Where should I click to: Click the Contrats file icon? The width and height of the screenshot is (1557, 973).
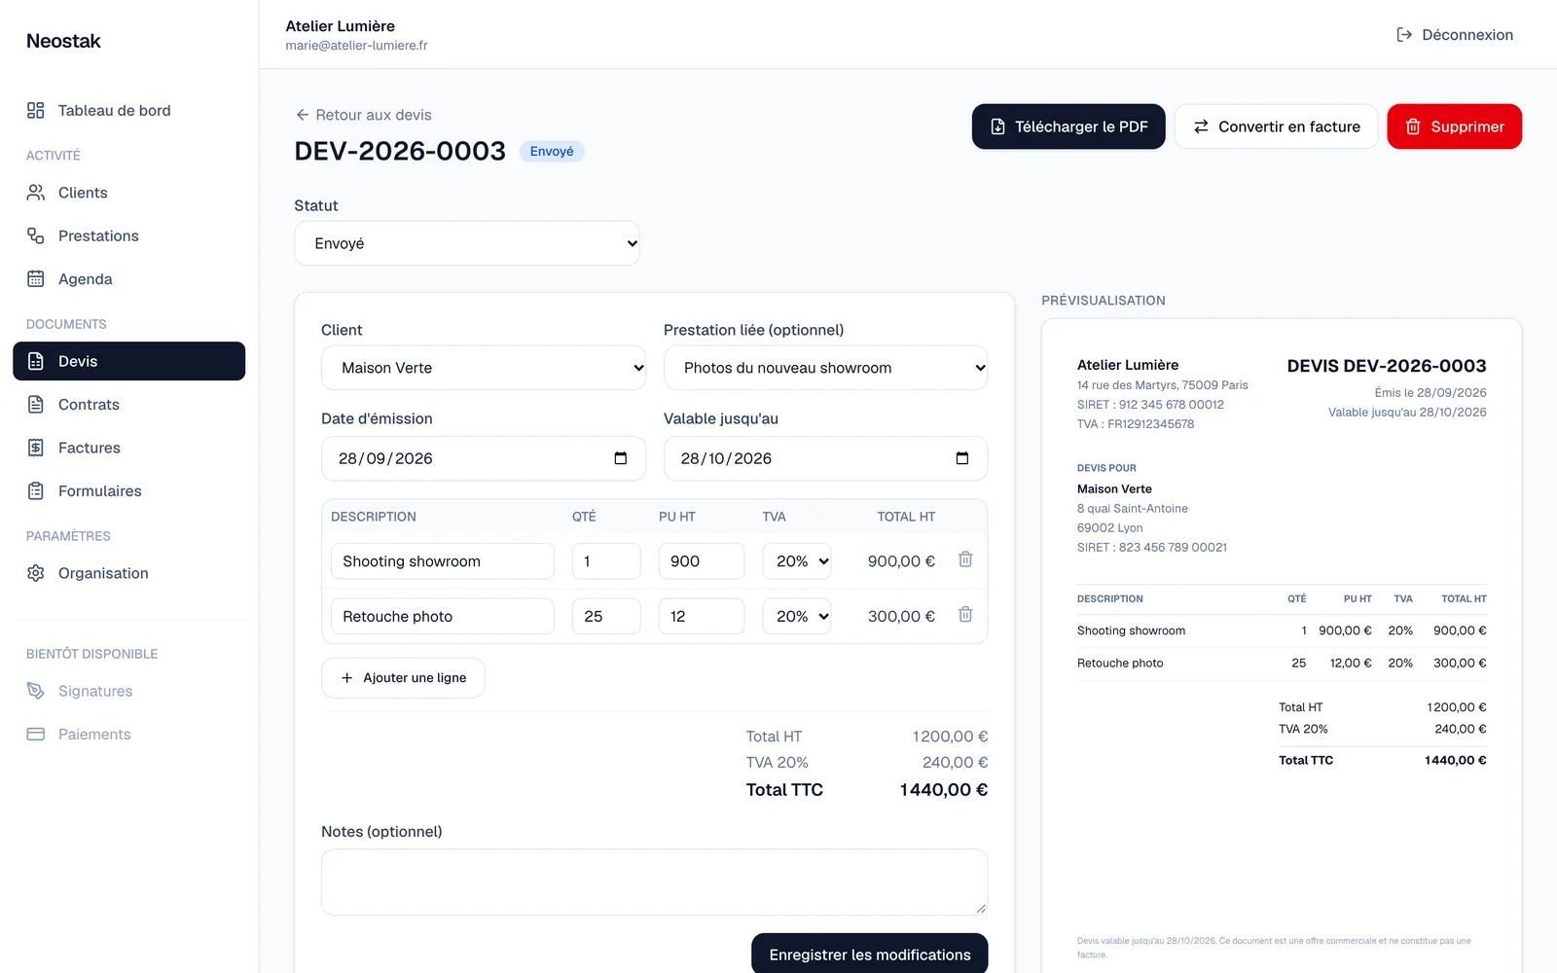pos(36,405)
